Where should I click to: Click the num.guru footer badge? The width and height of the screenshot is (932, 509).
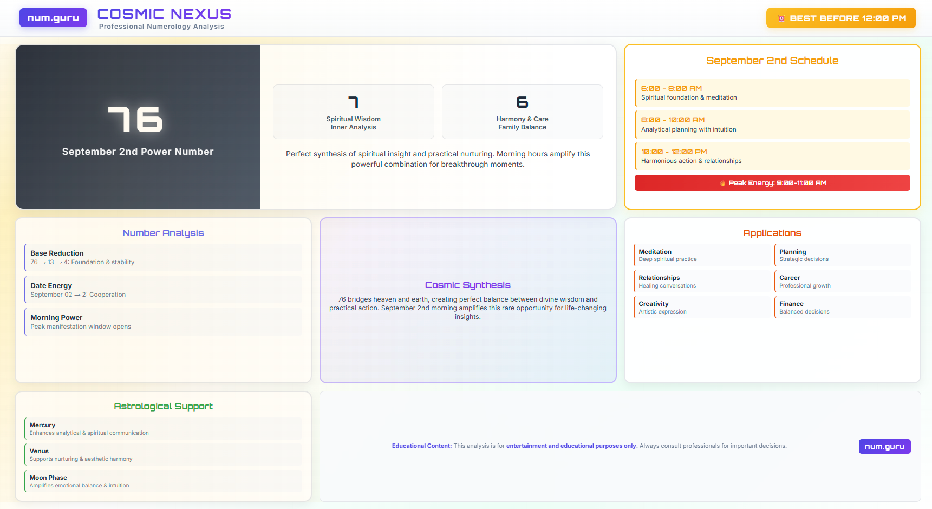tap(884, 446)
